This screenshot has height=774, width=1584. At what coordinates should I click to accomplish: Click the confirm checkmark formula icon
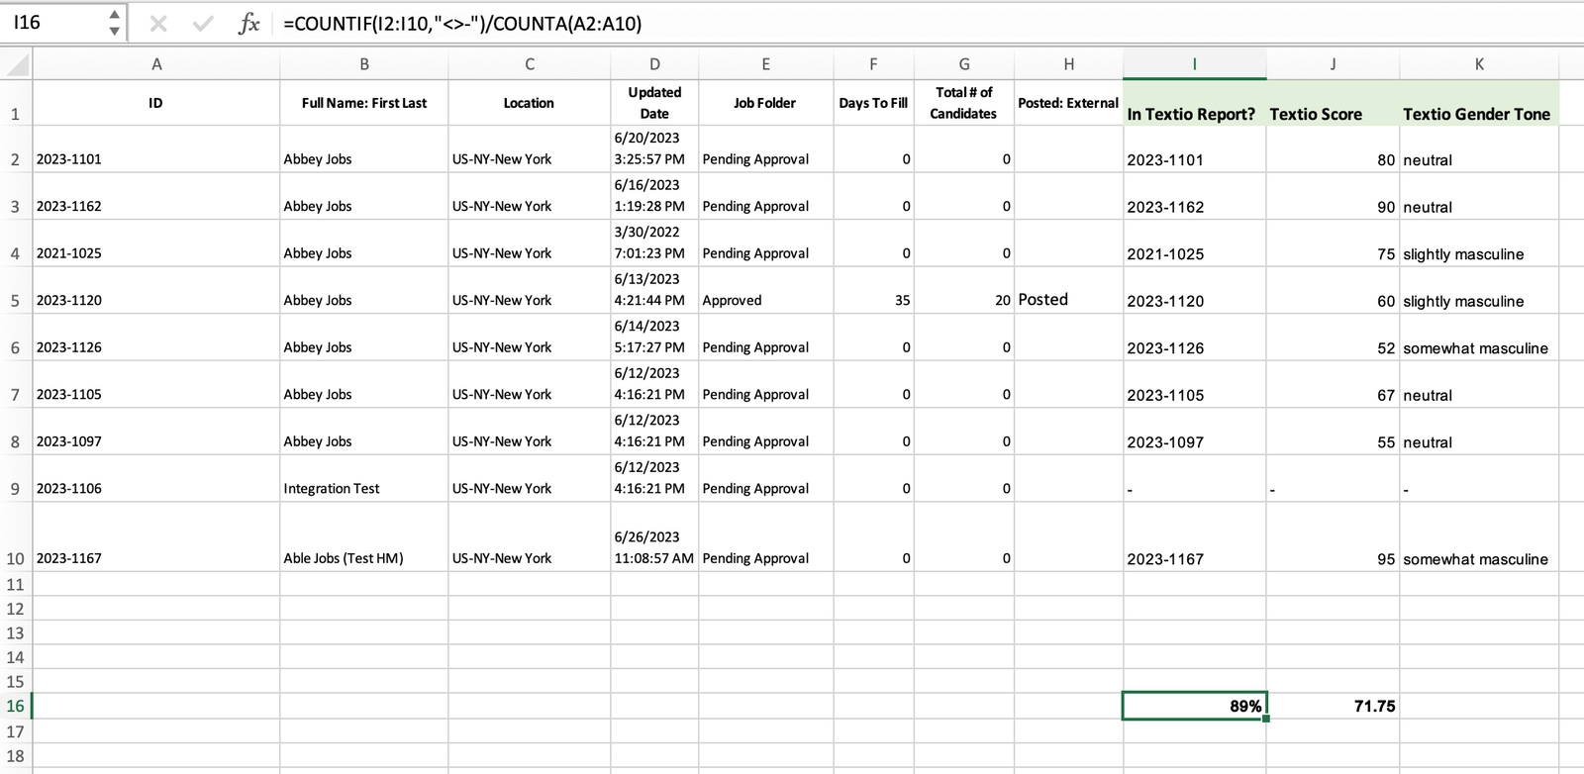point(203,24)
